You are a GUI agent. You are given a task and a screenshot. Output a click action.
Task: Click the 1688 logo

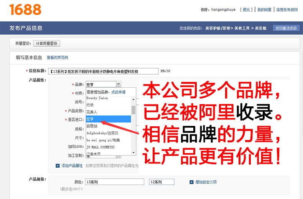tap(25, 10)
